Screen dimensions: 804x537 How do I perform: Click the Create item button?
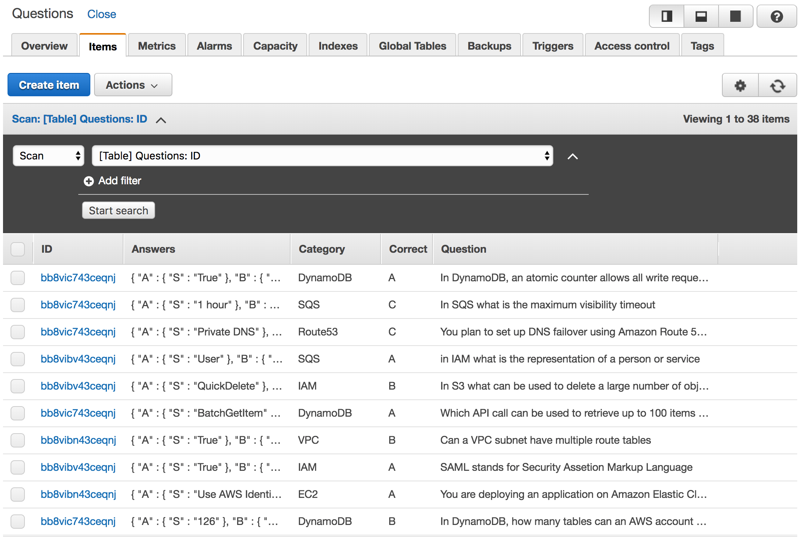[49, 85]
